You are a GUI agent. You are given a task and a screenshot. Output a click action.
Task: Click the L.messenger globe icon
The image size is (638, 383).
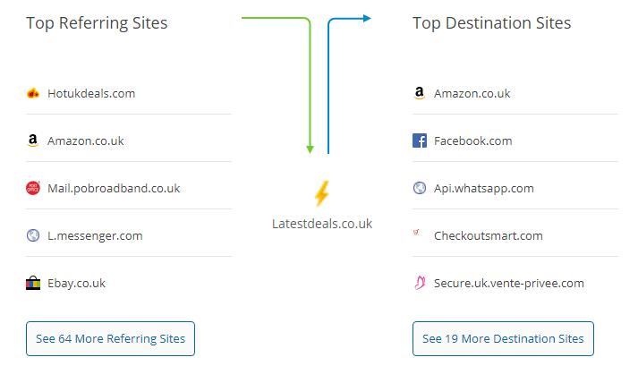click(x=33, y=235)
